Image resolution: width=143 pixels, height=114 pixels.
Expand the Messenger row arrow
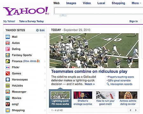point(45,92)
